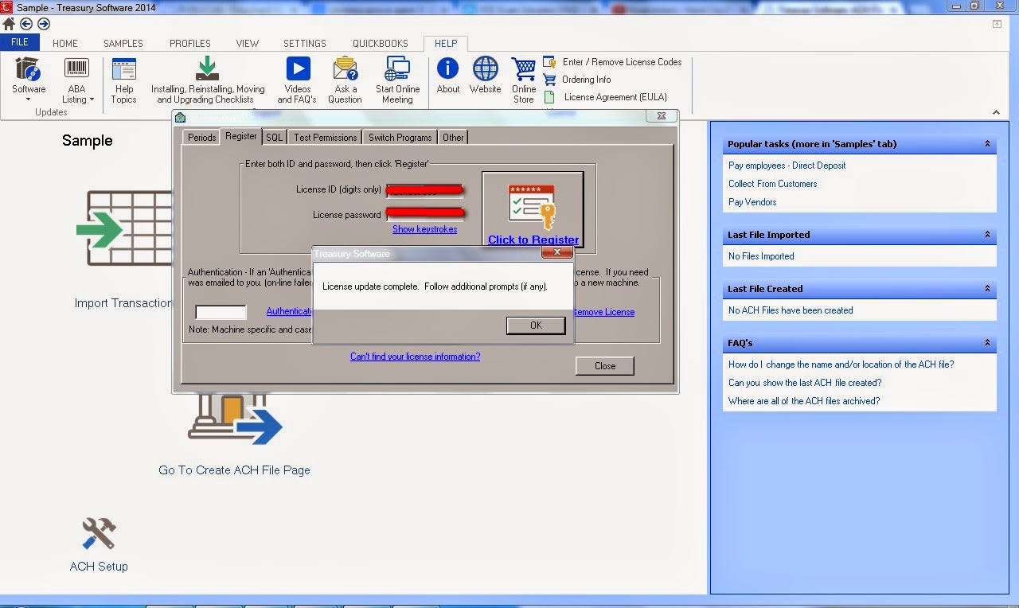Select the Test Permissions dialog tab

[325, 138]
